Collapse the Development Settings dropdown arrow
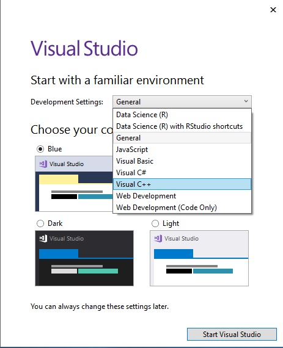 (x=246, y=101)
